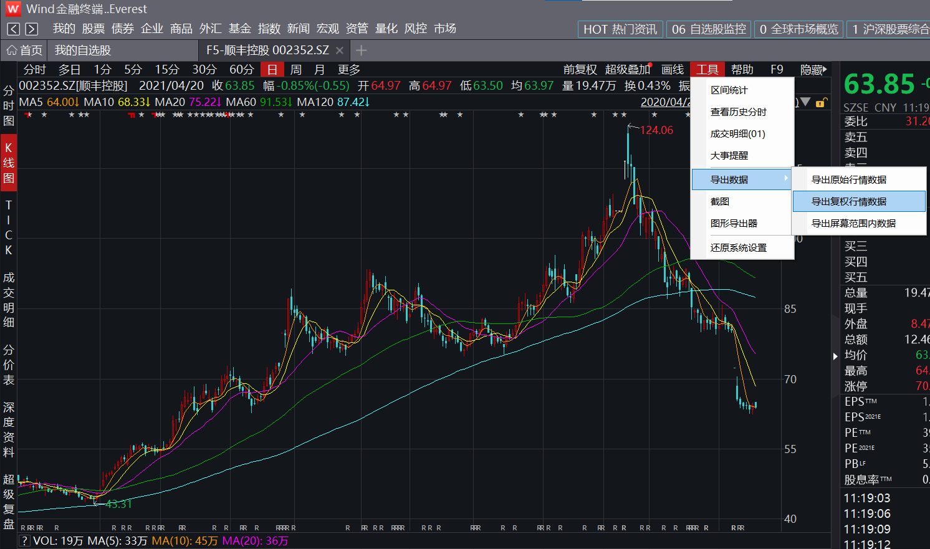
Task: Switch chart period to 多日
Action: point(70,70)
